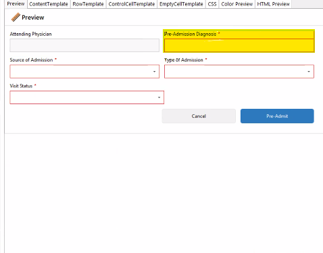Click the Type of Admission label
This screenshot has height=253, width=323.
pyautogui.click(x=184, y=60)
